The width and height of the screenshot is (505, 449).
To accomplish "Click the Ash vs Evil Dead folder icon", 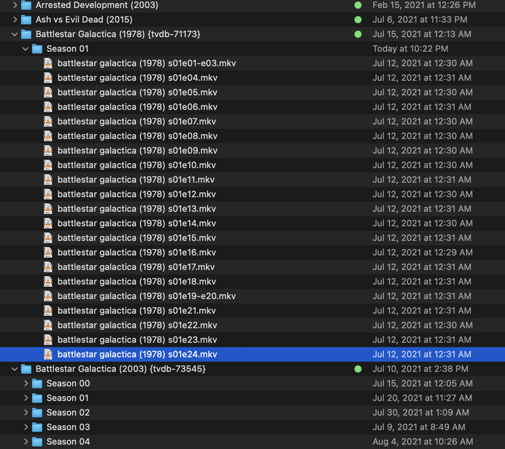I will 26,20.
